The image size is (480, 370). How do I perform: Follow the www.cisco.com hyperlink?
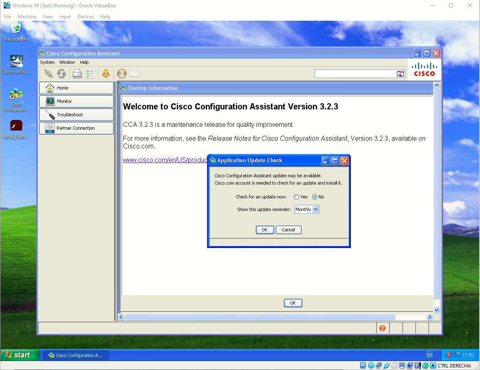click(165, 160)
